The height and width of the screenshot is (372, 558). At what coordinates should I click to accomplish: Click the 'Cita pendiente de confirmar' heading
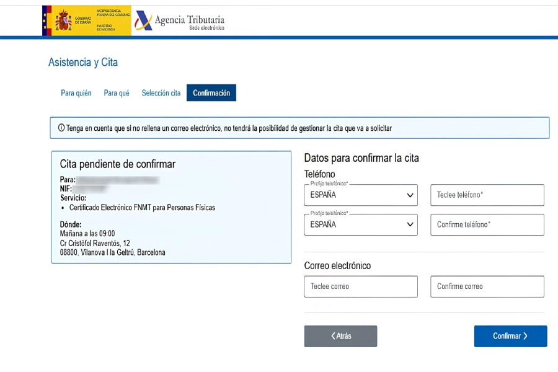coord(117,164)
